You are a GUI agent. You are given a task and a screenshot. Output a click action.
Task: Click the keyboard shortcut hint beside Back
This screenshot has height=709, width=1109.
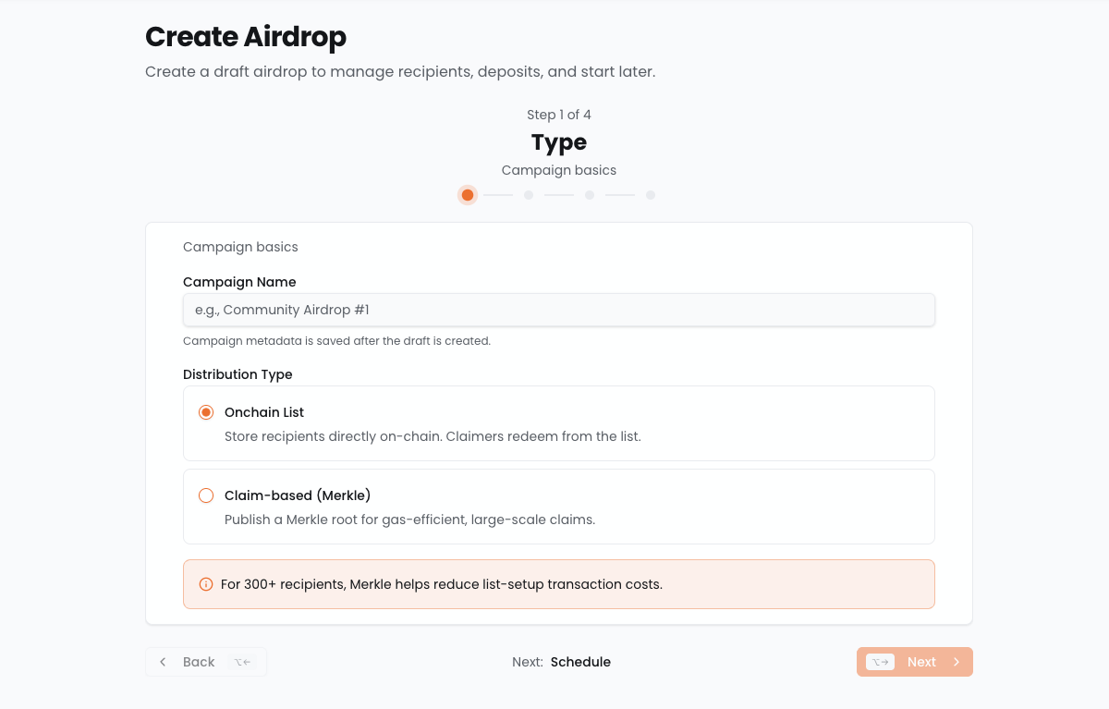pos(242,662)
